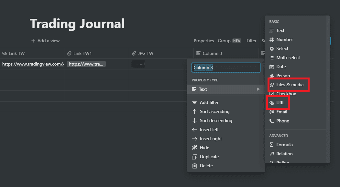Click the Insert left arrow icon
The width and height of the screenshot is (340, 187).
click(x=194, y=130)
